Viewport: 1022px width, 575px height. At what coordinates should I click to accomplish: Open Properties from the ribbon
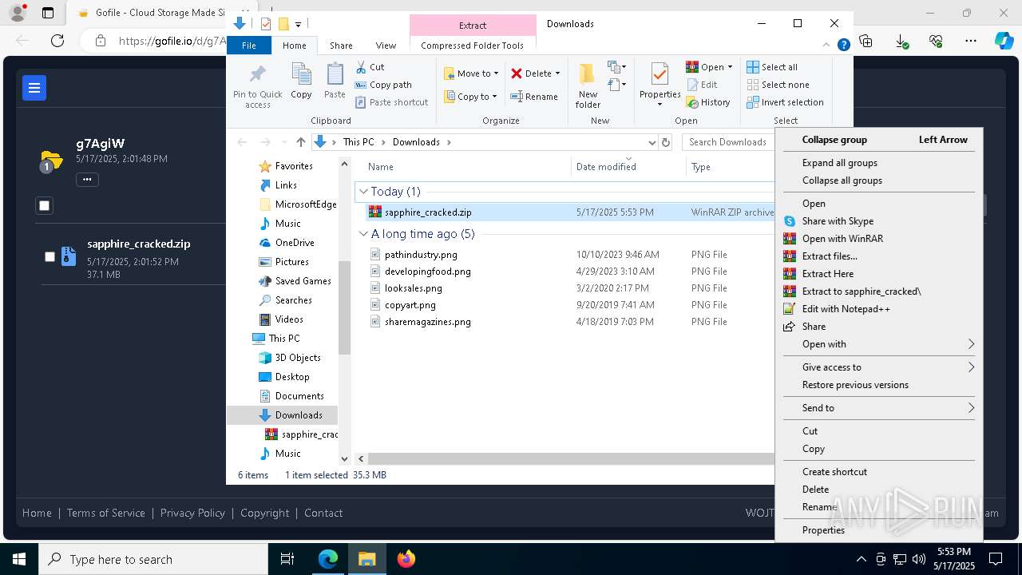(x=660, y=84)
